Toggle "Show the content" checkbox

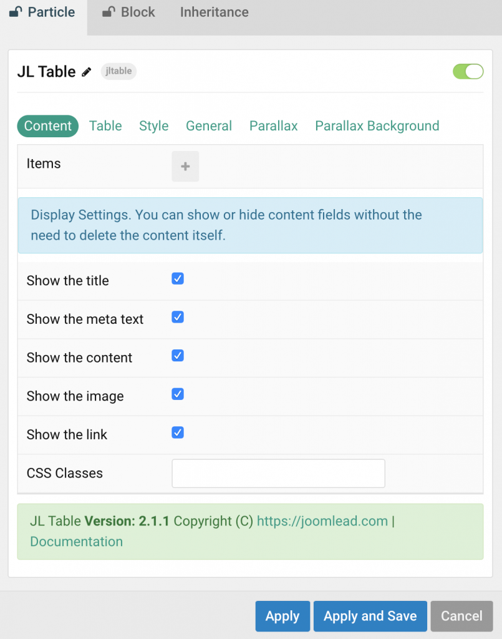(x=177, y=356)
